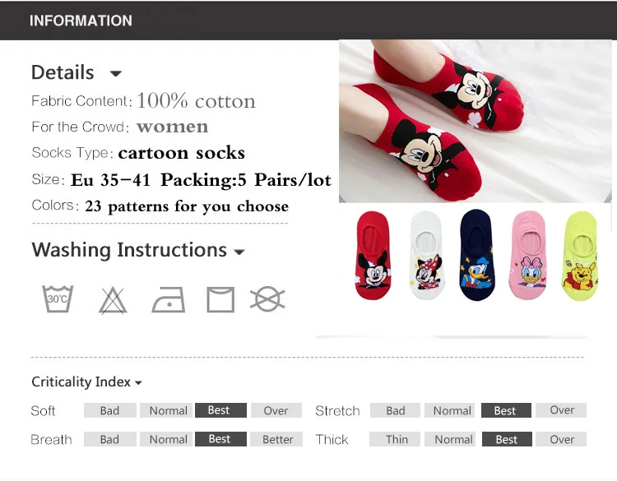Select the red Mickey sock thumbnail
This screenshot has height=481, width=617.
click(x=373, y=255)
